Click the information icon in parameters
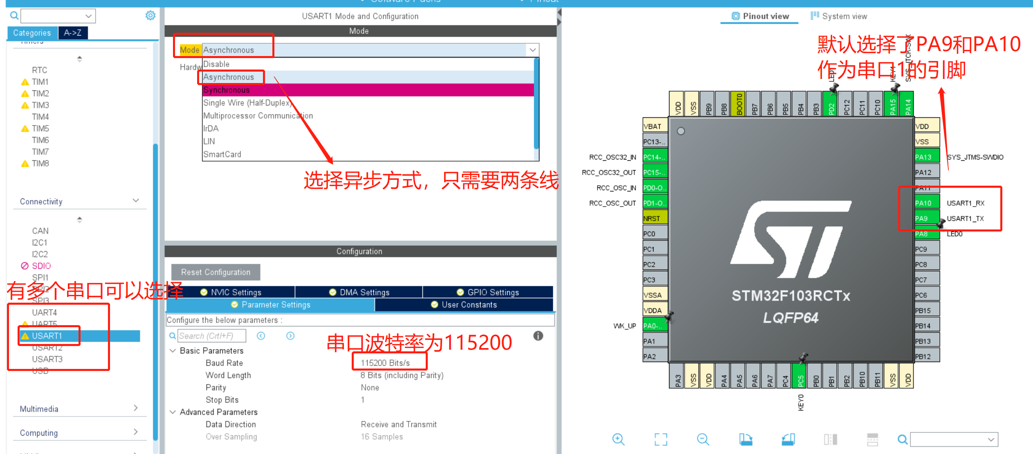This screenshot has width=1033, height=454. [538, 336]
